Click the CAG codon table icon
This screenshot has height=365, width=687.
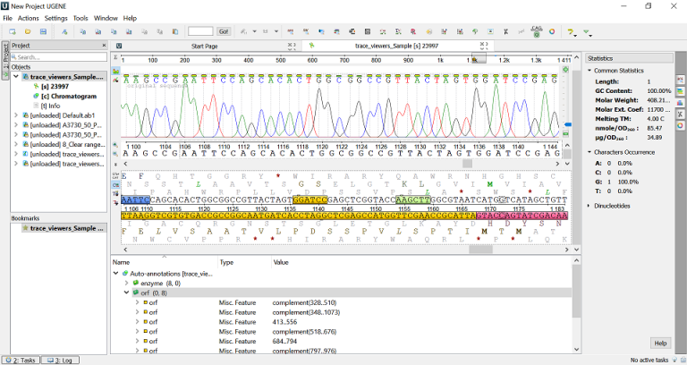tap(537, 30)
